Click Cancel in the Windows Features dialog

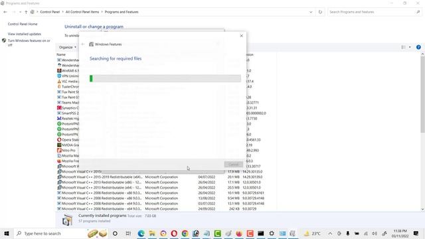pos(233,165)
